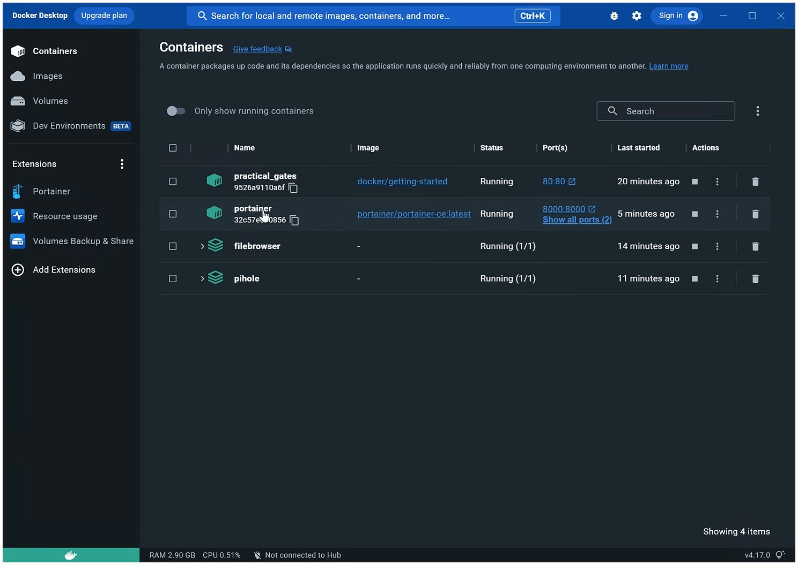
Task: Open the Learn more link
Action: tap(669, 66)
